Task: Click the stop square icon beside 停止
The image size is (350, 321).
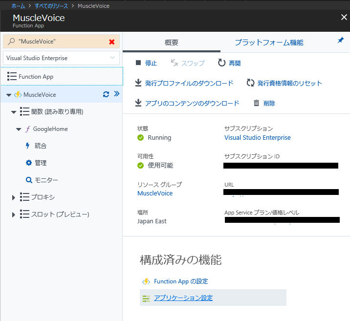Action: 138,63
